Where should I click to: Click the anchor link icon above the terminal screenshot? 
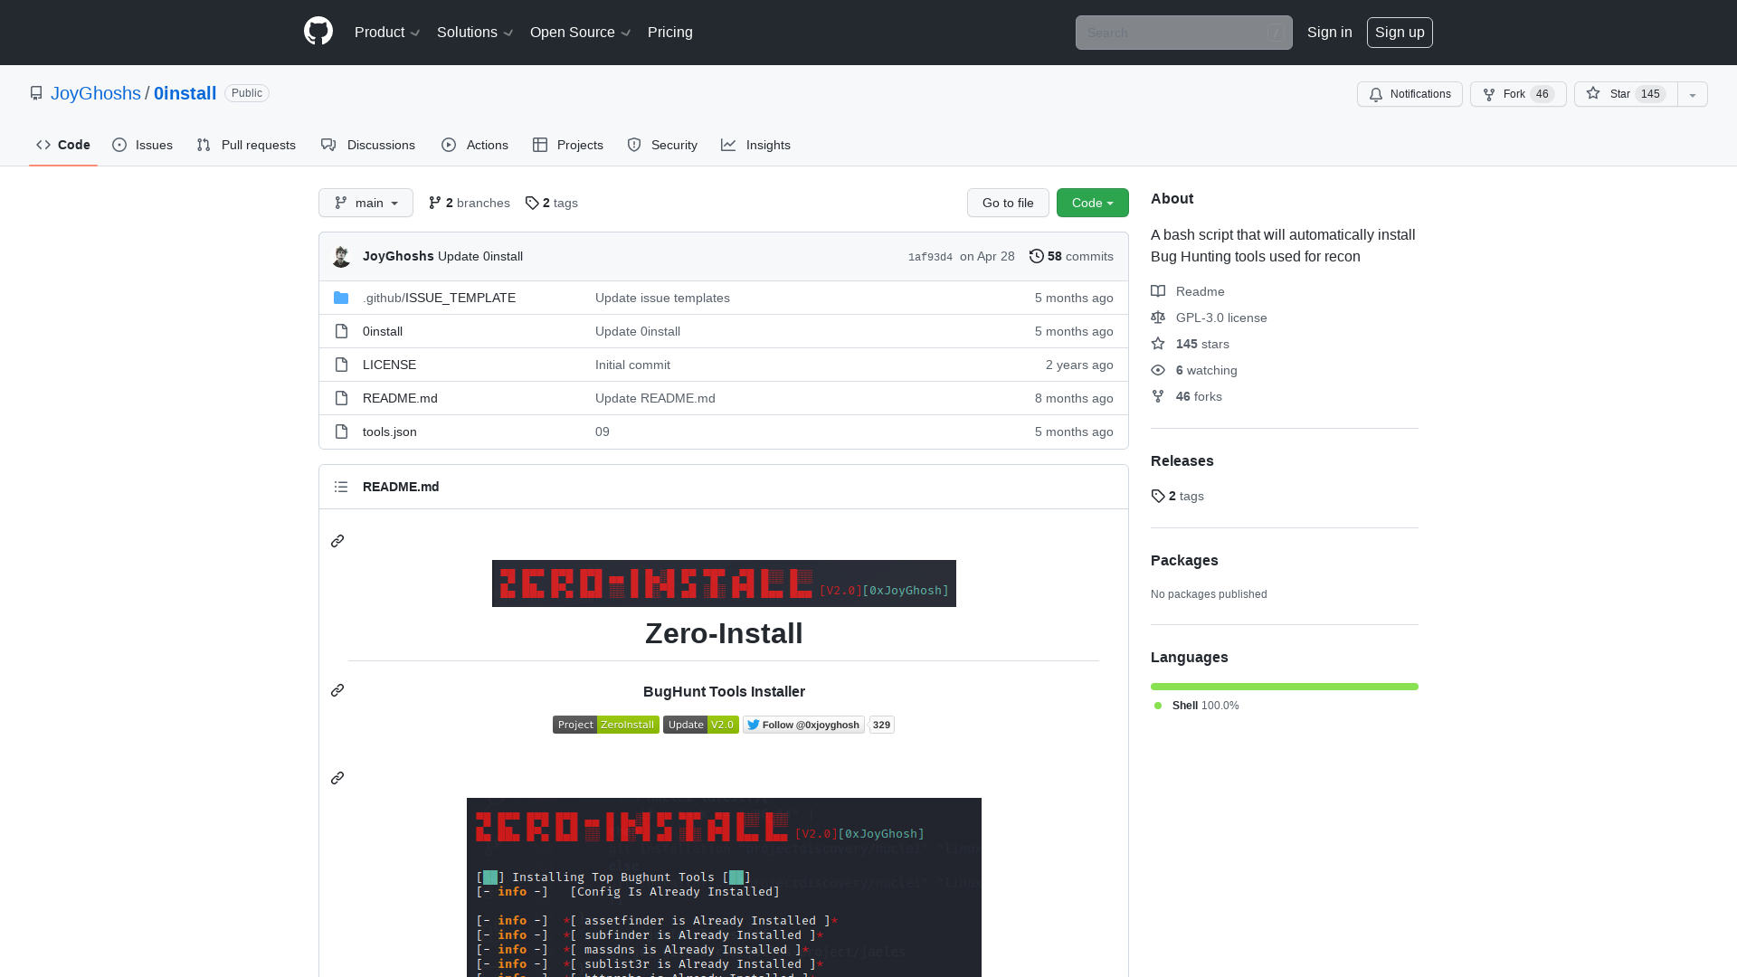[x=337, y=778]
